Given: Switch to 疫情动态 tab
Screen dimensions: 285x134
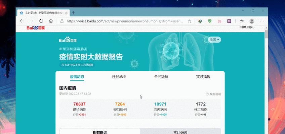Looking at the screenshot, I should pyautogui.click(x=77, y=77).
